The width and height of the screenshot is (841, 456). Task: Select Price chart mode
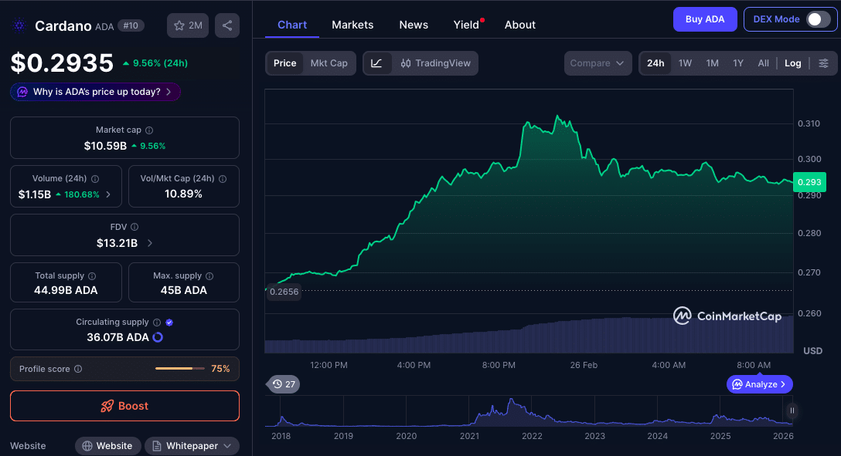click(284, 63)
